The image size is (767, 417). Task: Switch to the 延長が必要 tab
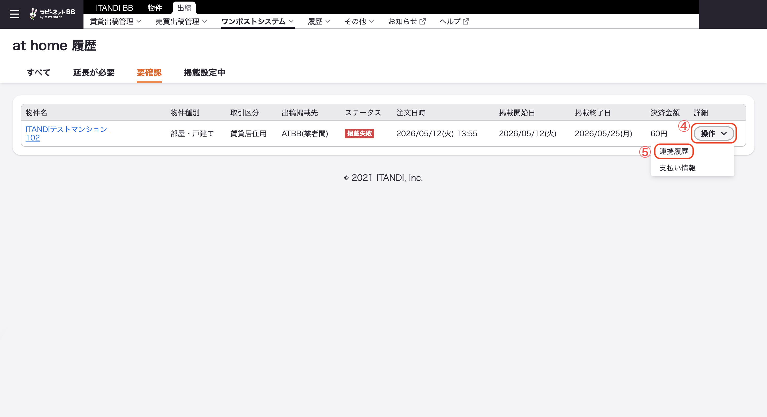click(94, 72)
